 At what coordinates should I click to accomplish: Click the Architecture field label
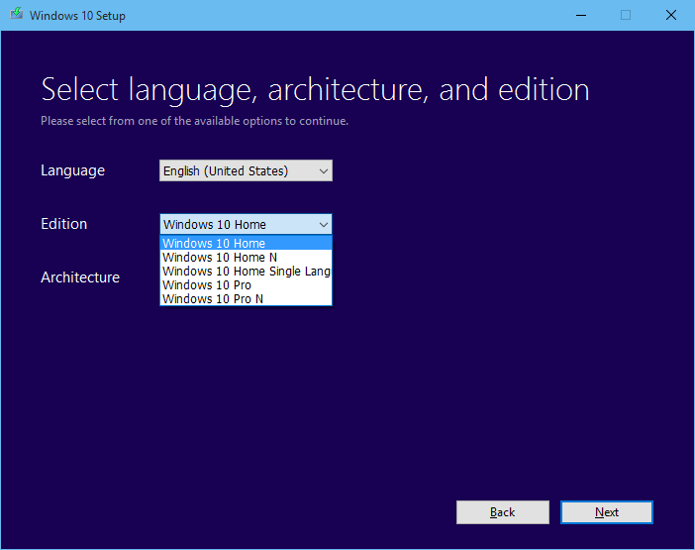tap(80, 277)
